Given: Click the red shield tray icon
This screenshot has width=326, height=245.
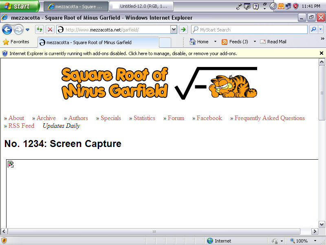Looking at the screenshot, I should (295, 6).
